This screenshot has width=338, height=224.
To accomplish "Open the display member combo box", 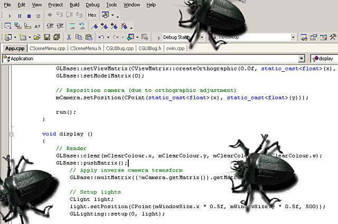I will tap(324, 59).
